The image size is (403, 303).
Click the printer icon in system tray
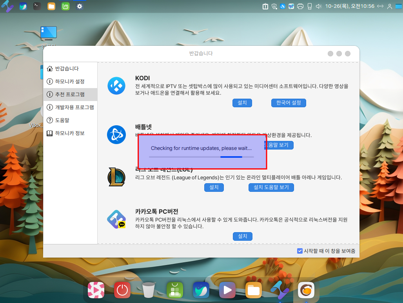300,6
